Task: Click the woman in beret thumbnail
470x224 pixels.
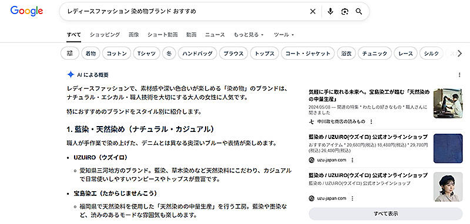Action: [x=448, y=187]
